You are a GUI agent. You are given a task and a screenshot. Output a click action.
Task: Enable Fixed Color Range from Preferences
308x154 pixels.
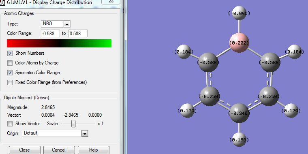10,82
